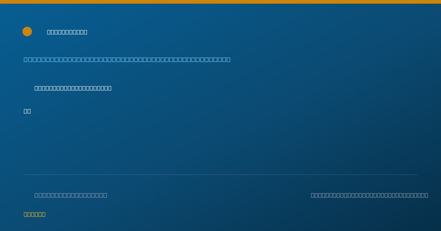Open the gray footer text on left
The height and width of the screenshot is (231, 441).
[71, 195]
